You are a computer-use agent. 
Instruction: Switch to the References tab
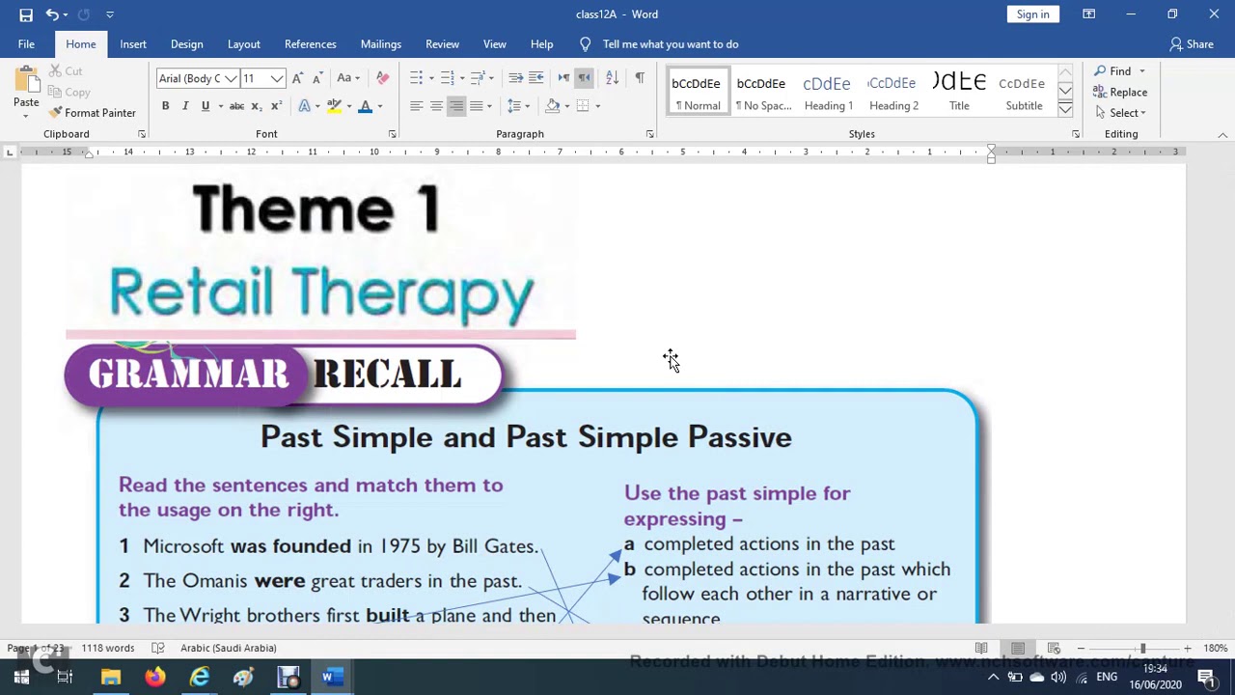(x=311, y=44)
